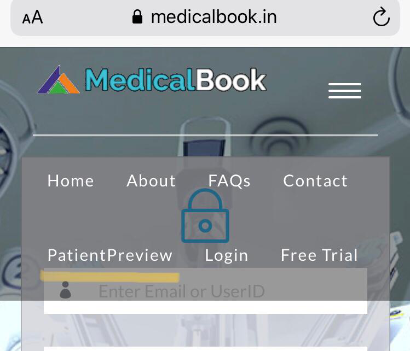Click the user silhouette icon
This screenshot has width=410, height=351.
65,290
